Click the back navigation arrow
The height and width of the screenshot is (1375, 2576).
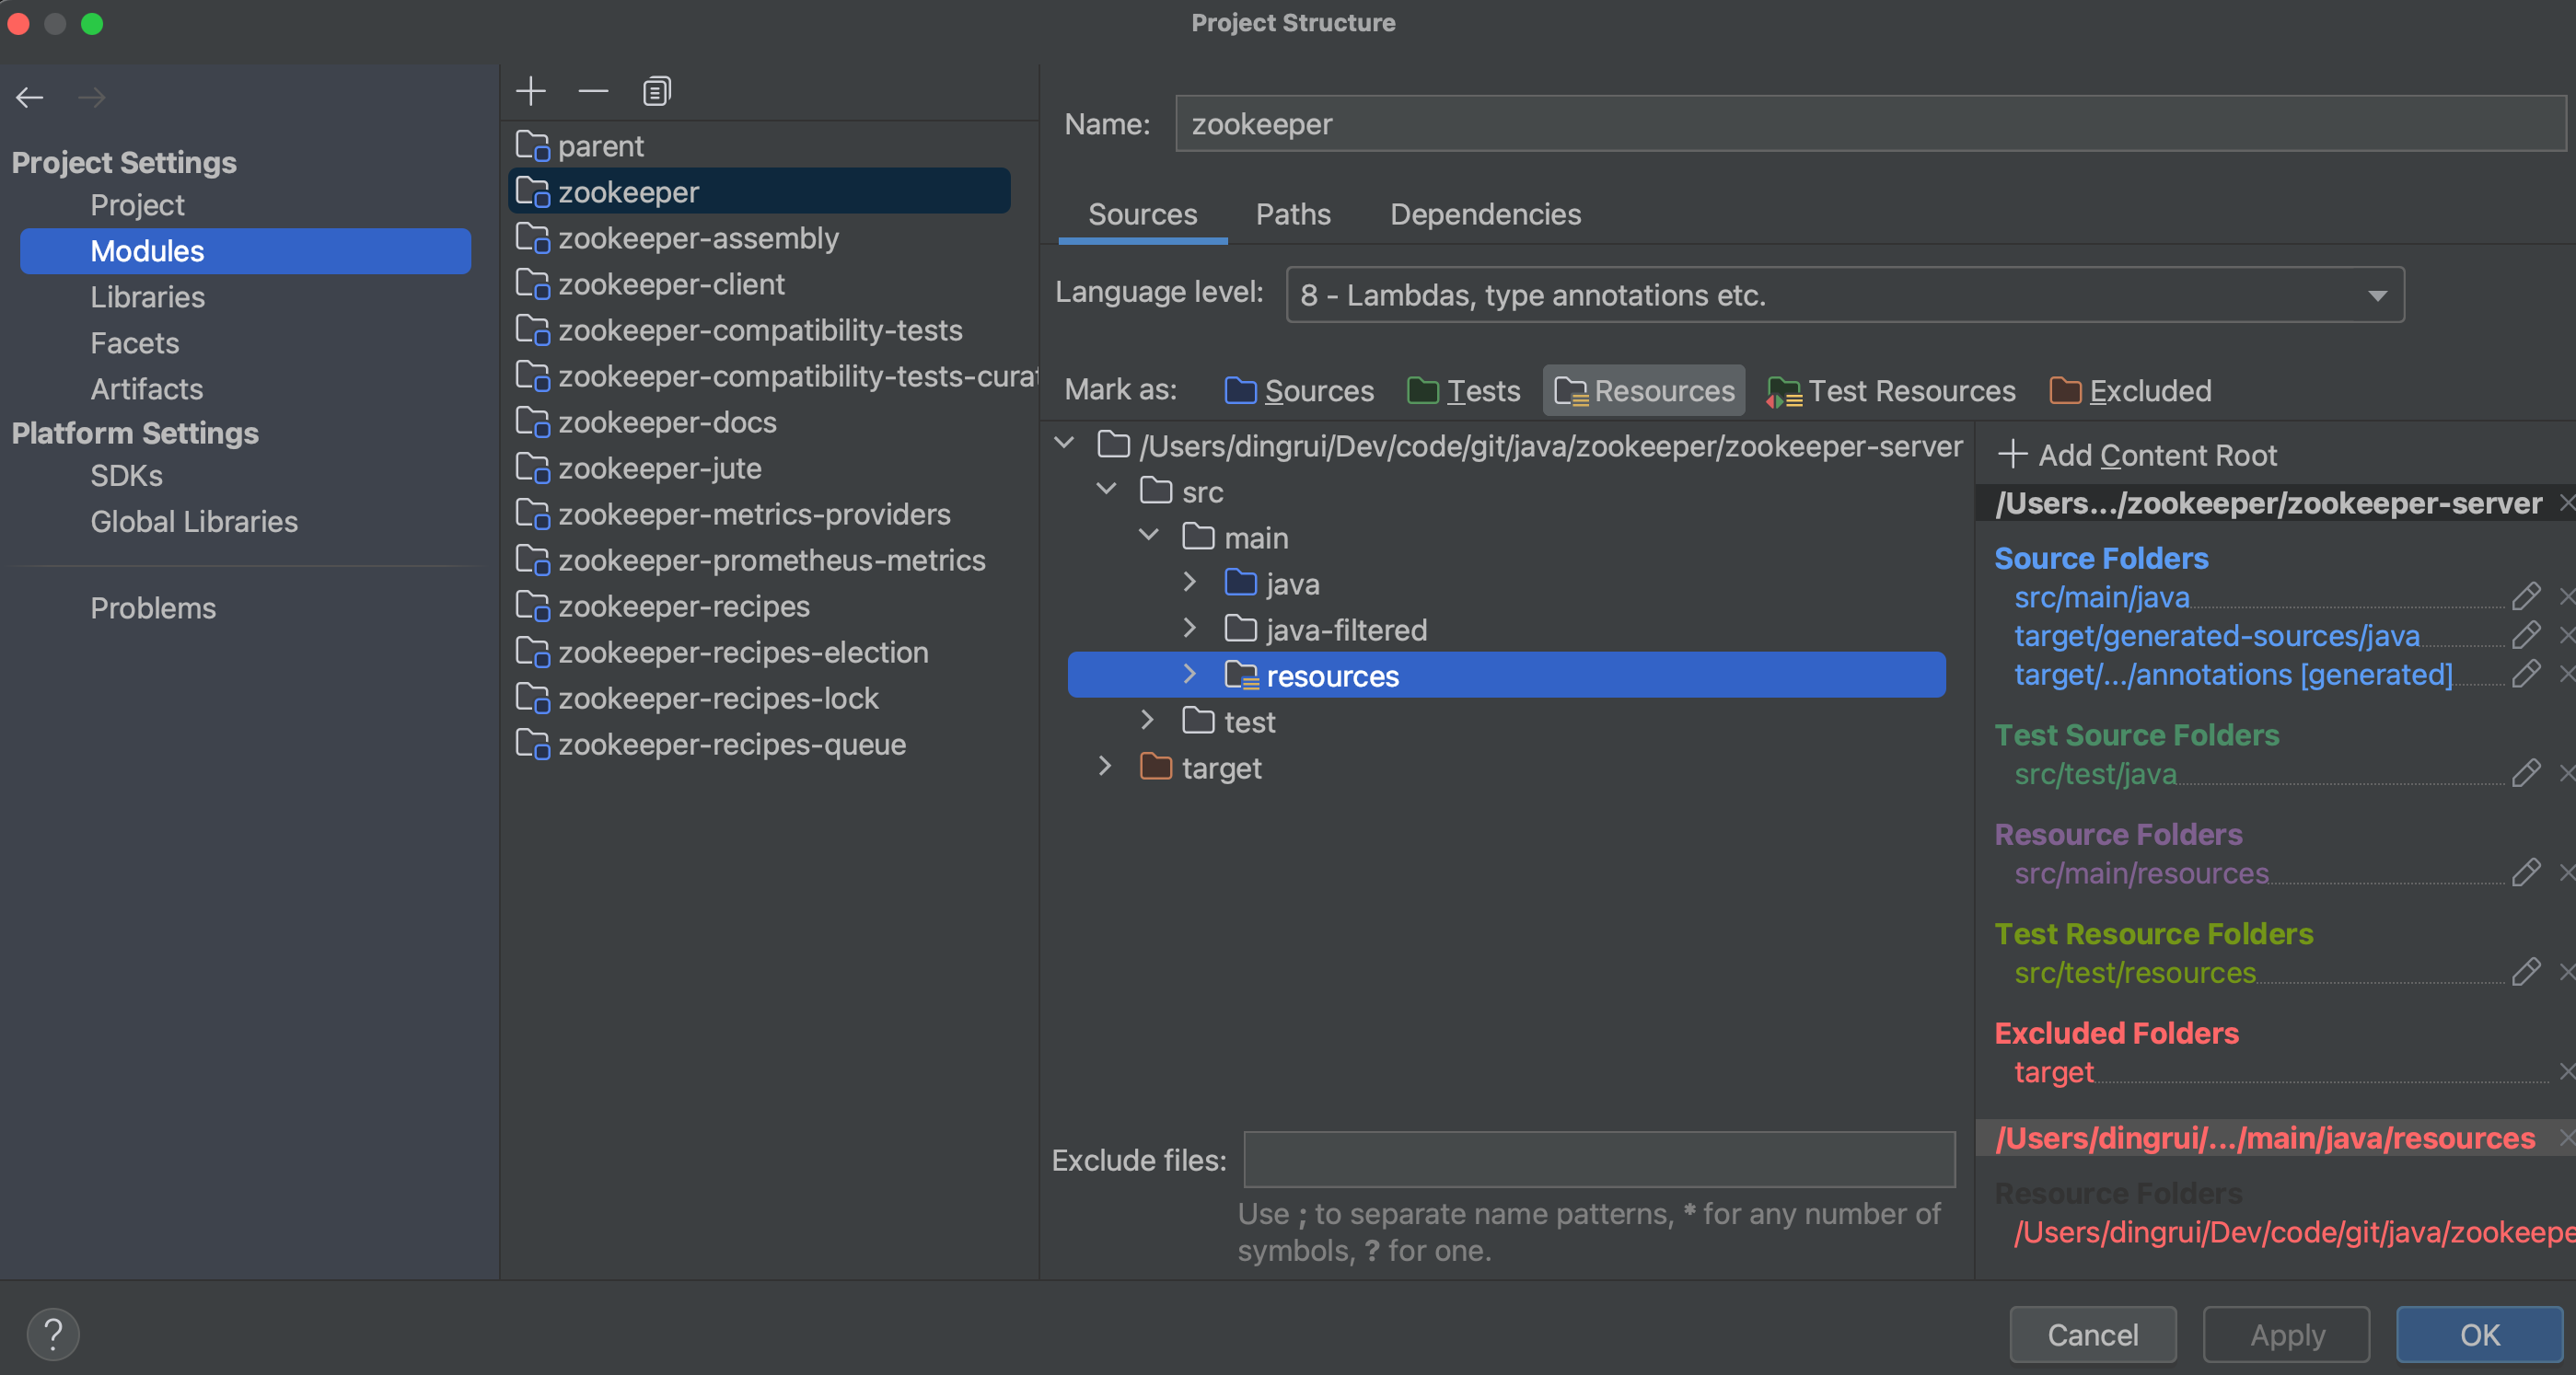[29, 97]
